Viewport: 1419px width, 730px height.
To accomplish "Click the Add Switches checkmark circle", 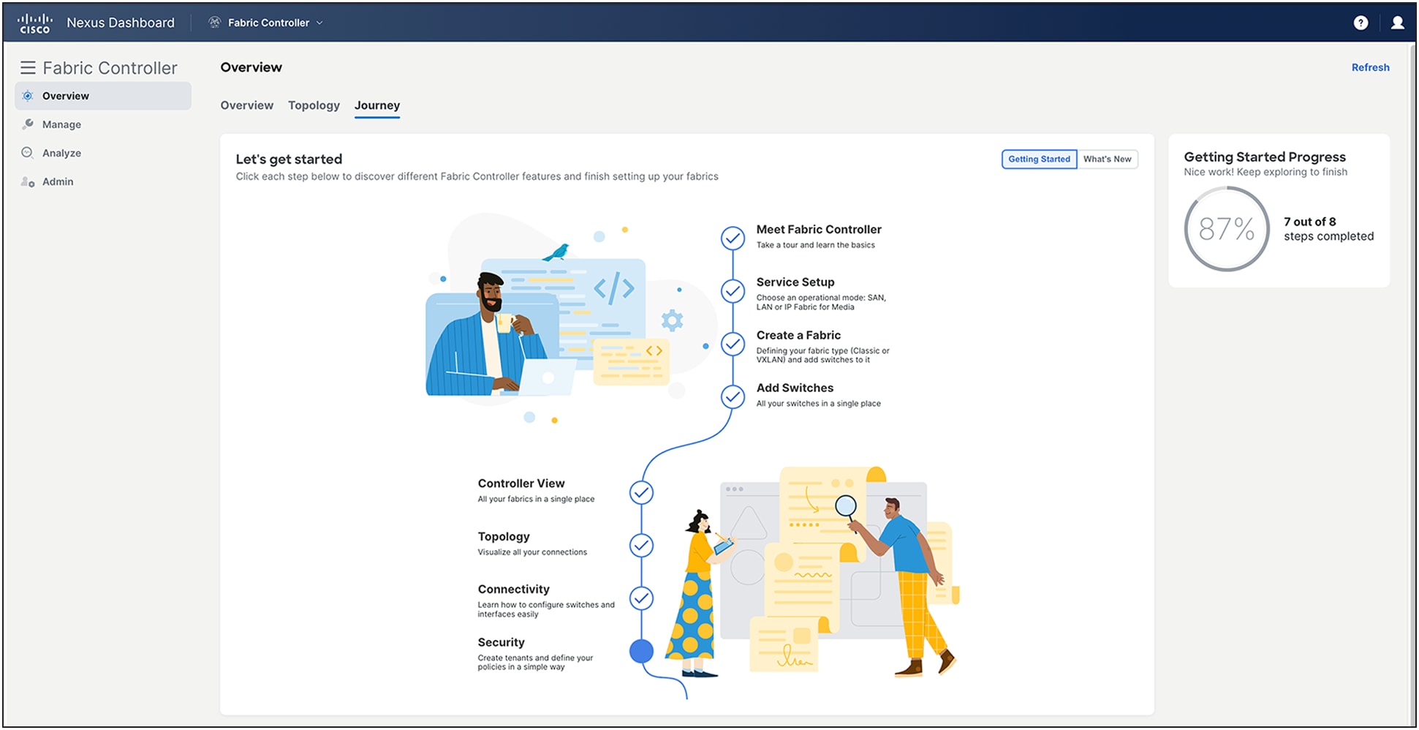I will tap(733, 396).
